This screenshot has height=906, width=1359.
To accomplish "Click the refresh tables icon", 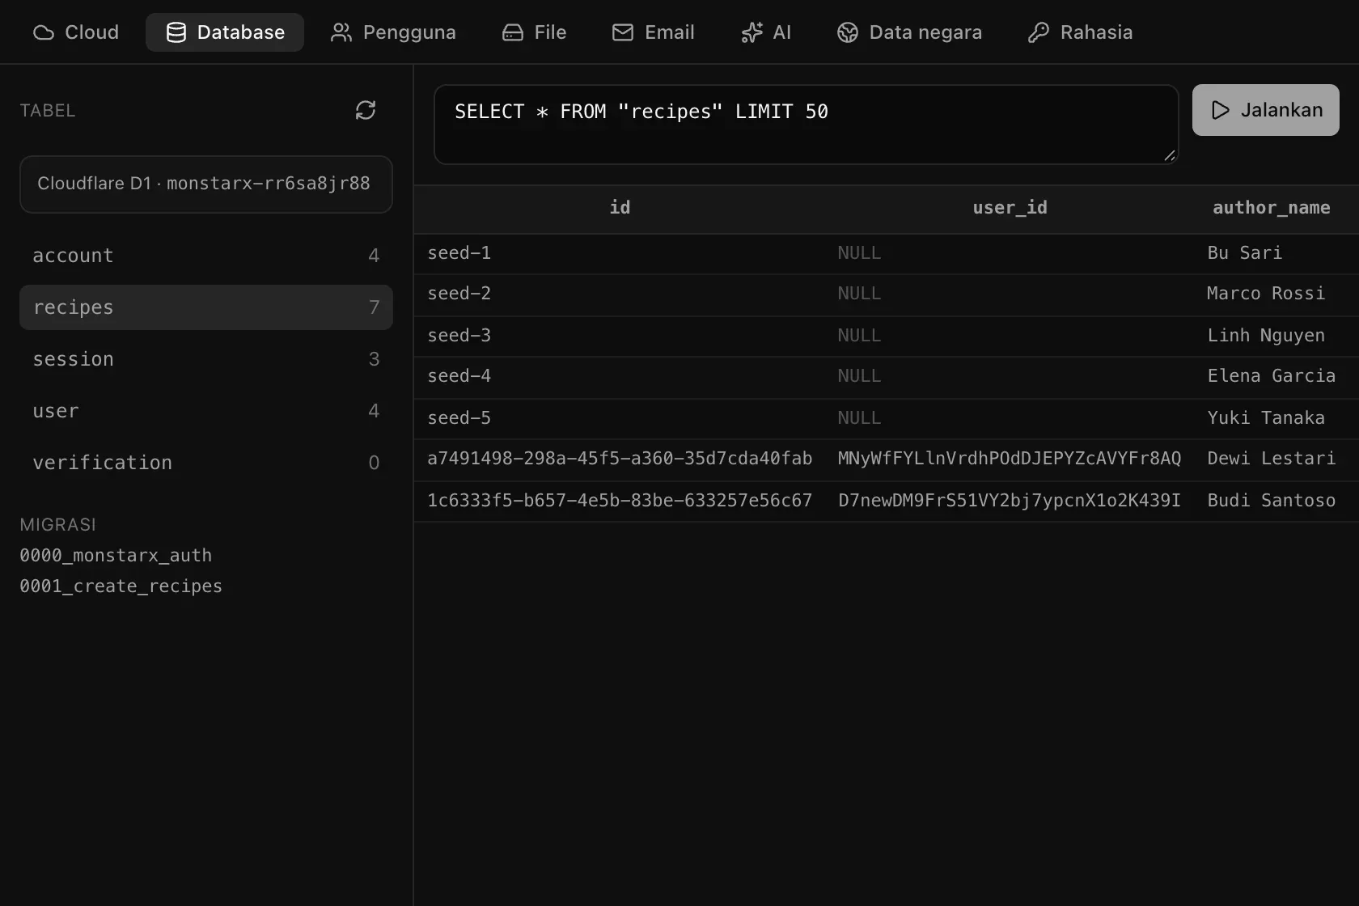I will pos(366,110).
